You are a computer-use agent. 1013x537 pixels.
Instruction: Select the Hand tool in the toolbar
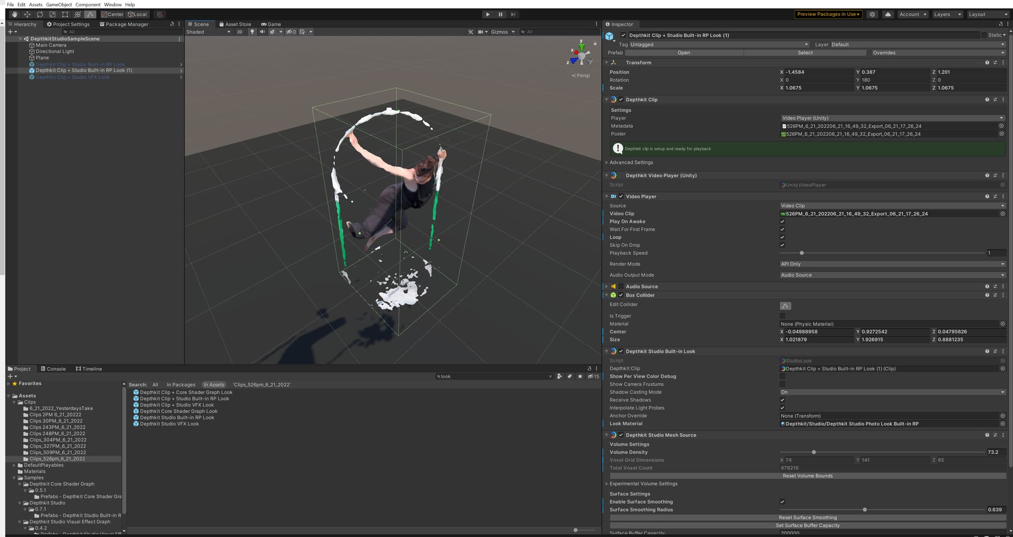tap(14, 14)
